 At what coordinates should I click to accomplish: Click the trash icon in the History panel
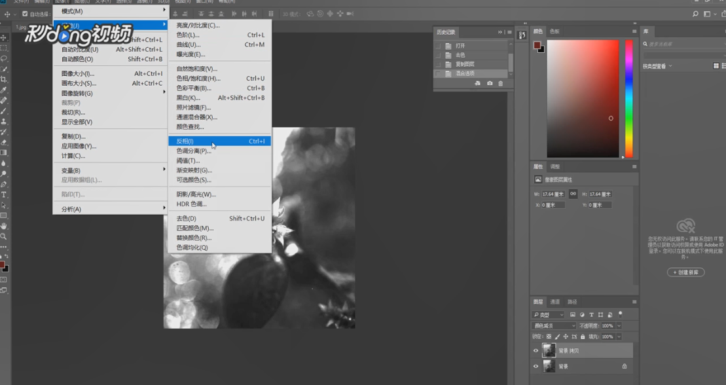click(501, 83)
